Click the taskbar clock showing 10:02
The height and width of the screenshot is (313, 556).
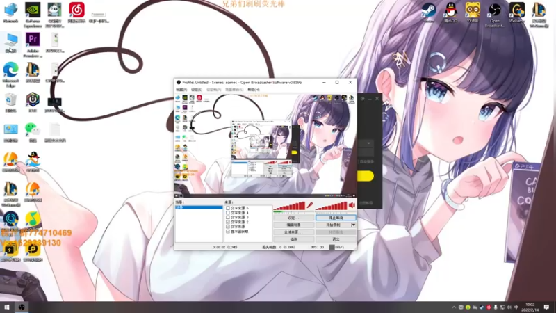point(530,307)
